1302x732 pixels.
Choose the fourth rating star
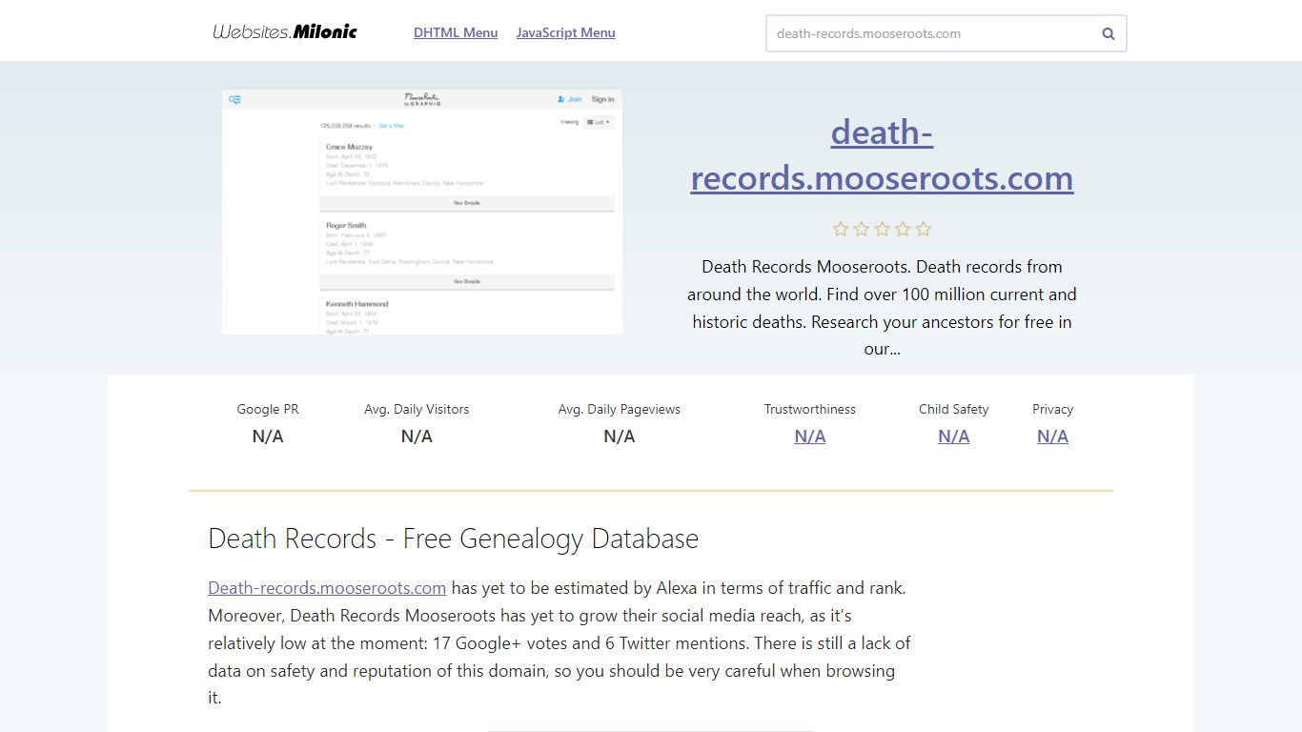[x=903, y=229]
